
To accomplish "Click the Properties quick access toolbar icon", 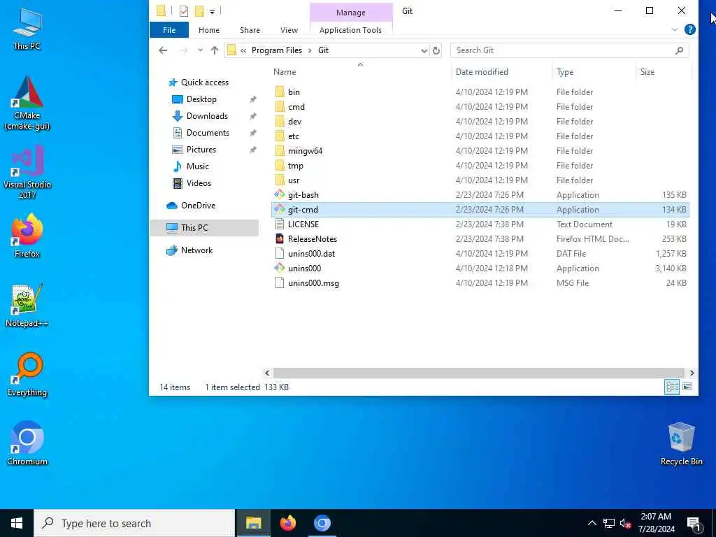I will click(184, 11).
